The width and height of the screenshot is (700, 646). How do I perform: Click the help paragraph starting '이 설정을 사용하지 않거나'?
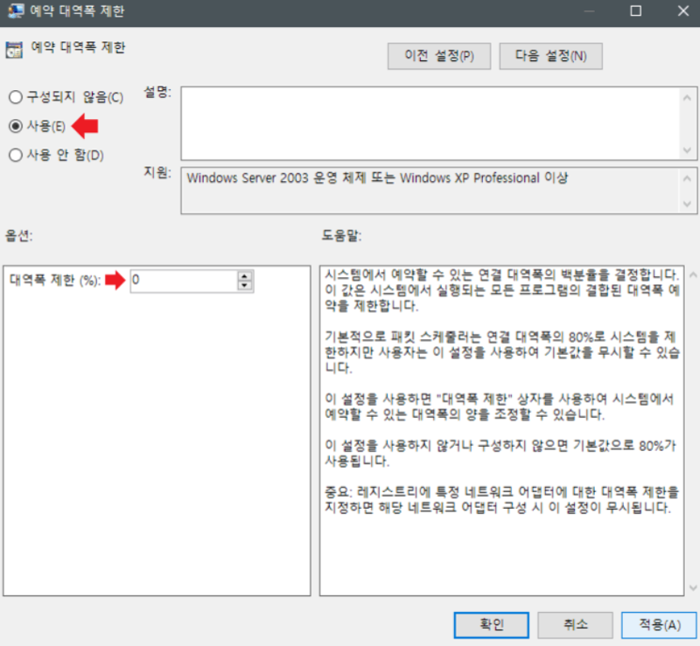tap(500, 453)
